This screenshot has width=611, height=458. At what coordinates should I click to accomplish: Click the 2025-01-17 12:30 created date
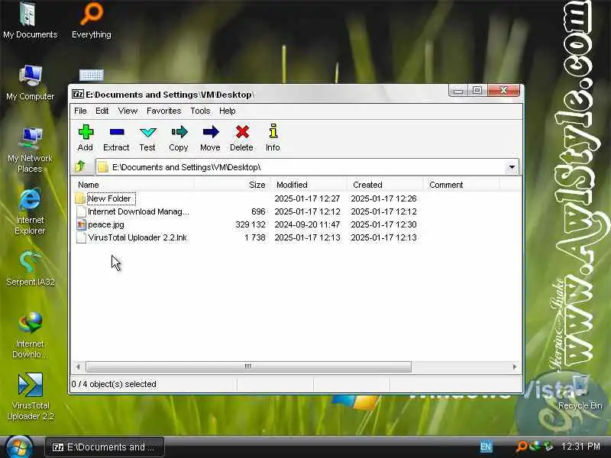click(x=384, y=224)
